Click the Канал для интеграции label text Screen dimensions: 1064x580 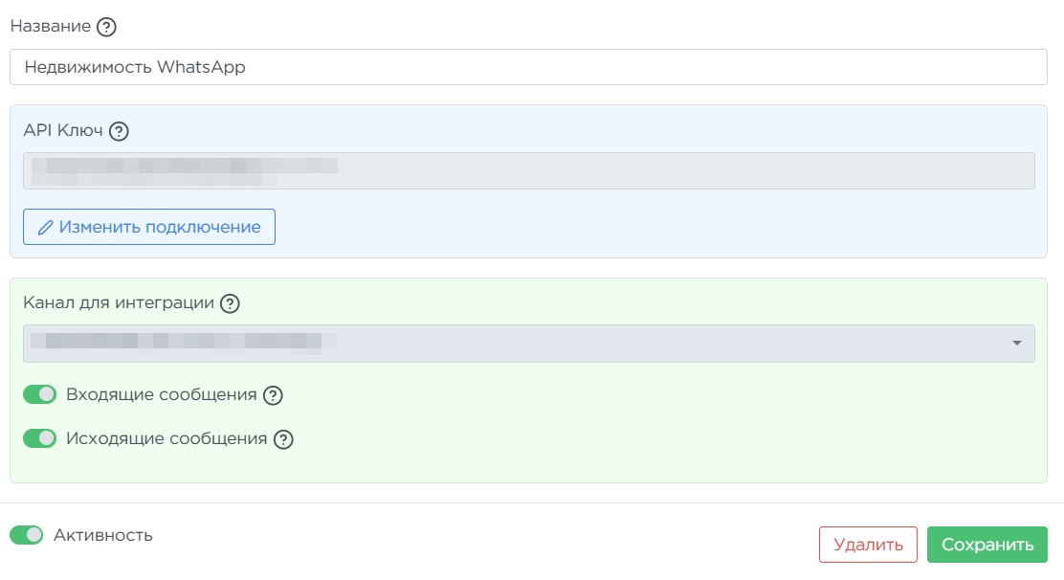(x=119, y=302)
